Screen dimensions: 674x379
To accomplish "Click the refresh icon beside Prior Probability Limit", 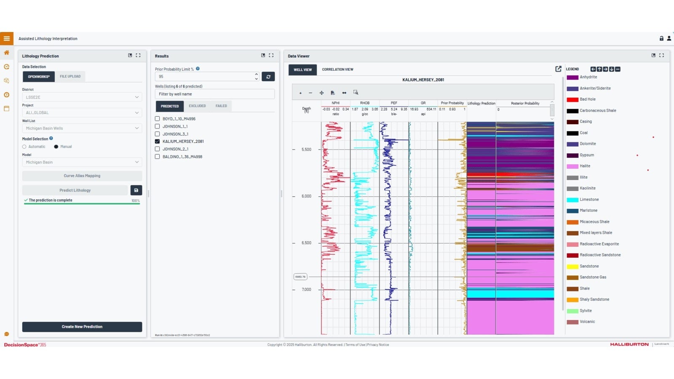I will tap(268, 76).
